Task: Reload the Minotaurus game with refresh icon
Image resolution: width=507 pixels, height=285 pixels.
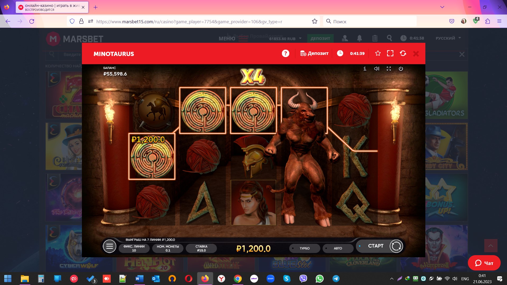Action: (403, 53)
